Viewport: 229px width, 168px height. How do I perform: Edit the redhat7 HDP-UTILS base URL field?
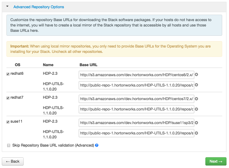pos(136,109)
